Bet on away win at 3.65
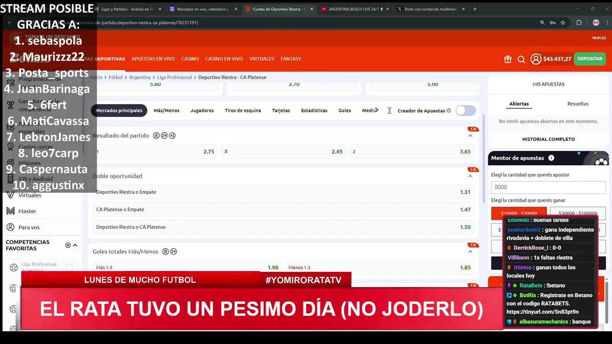The image size is (612, 344). point(412,151)
